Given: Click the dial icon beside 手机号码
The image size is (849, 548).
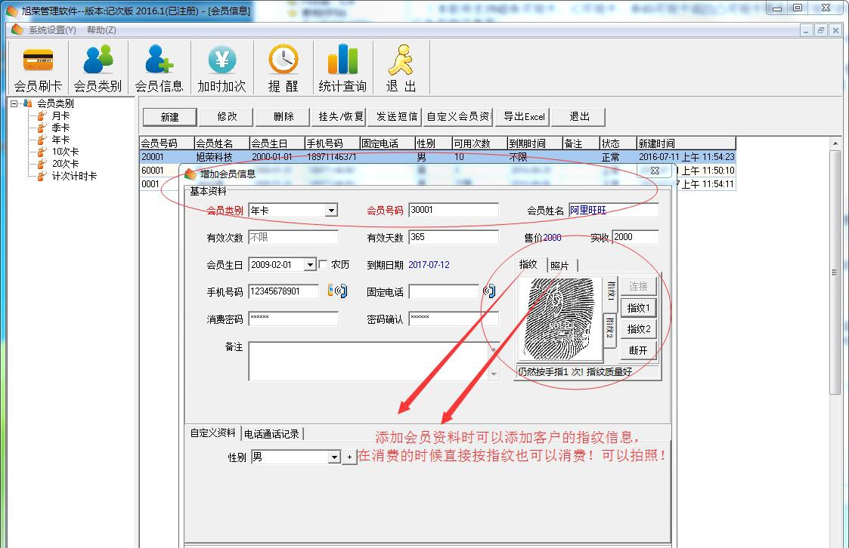Looking at the screenshot, I should [x=337, y=290].
